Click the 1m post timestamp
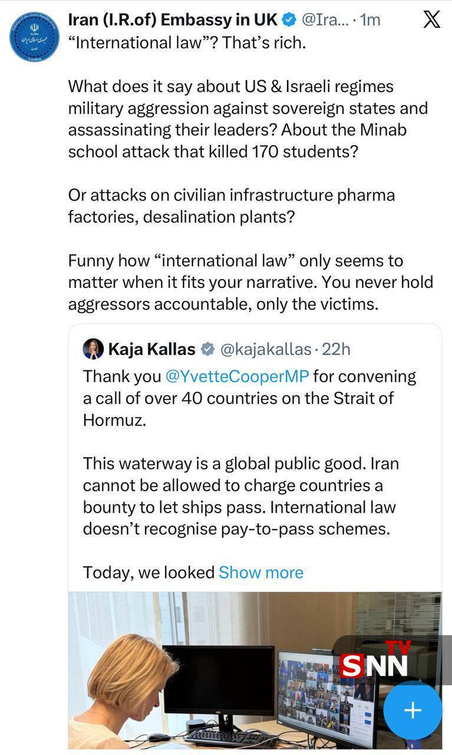This screenshot has width=452, height=755. pos(369,19)
